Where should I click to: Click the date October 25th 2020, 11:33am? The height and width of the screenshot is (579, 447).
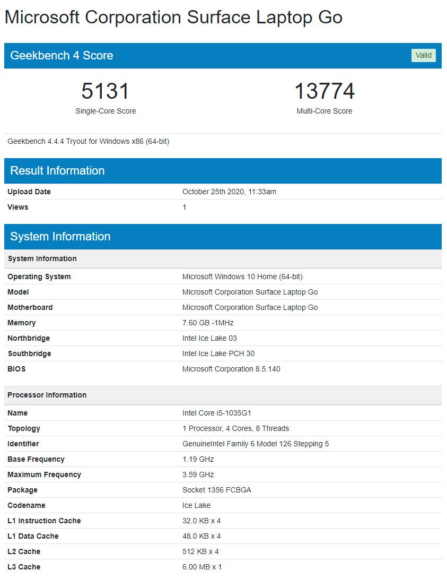pyautogui.click(x=230, y=192)
